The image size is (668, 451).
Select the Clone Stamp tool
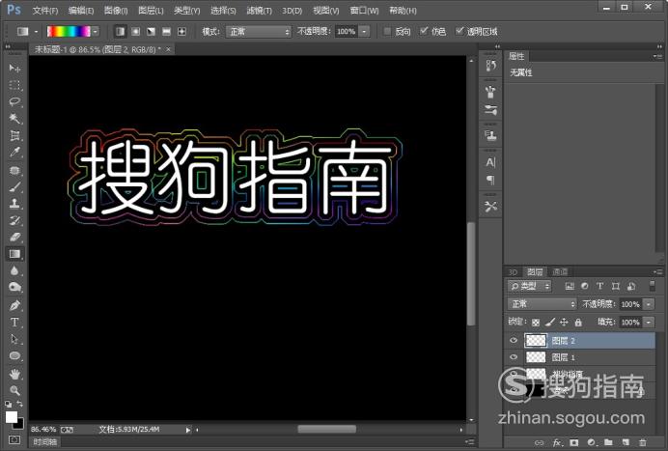(x=14, y=204)
